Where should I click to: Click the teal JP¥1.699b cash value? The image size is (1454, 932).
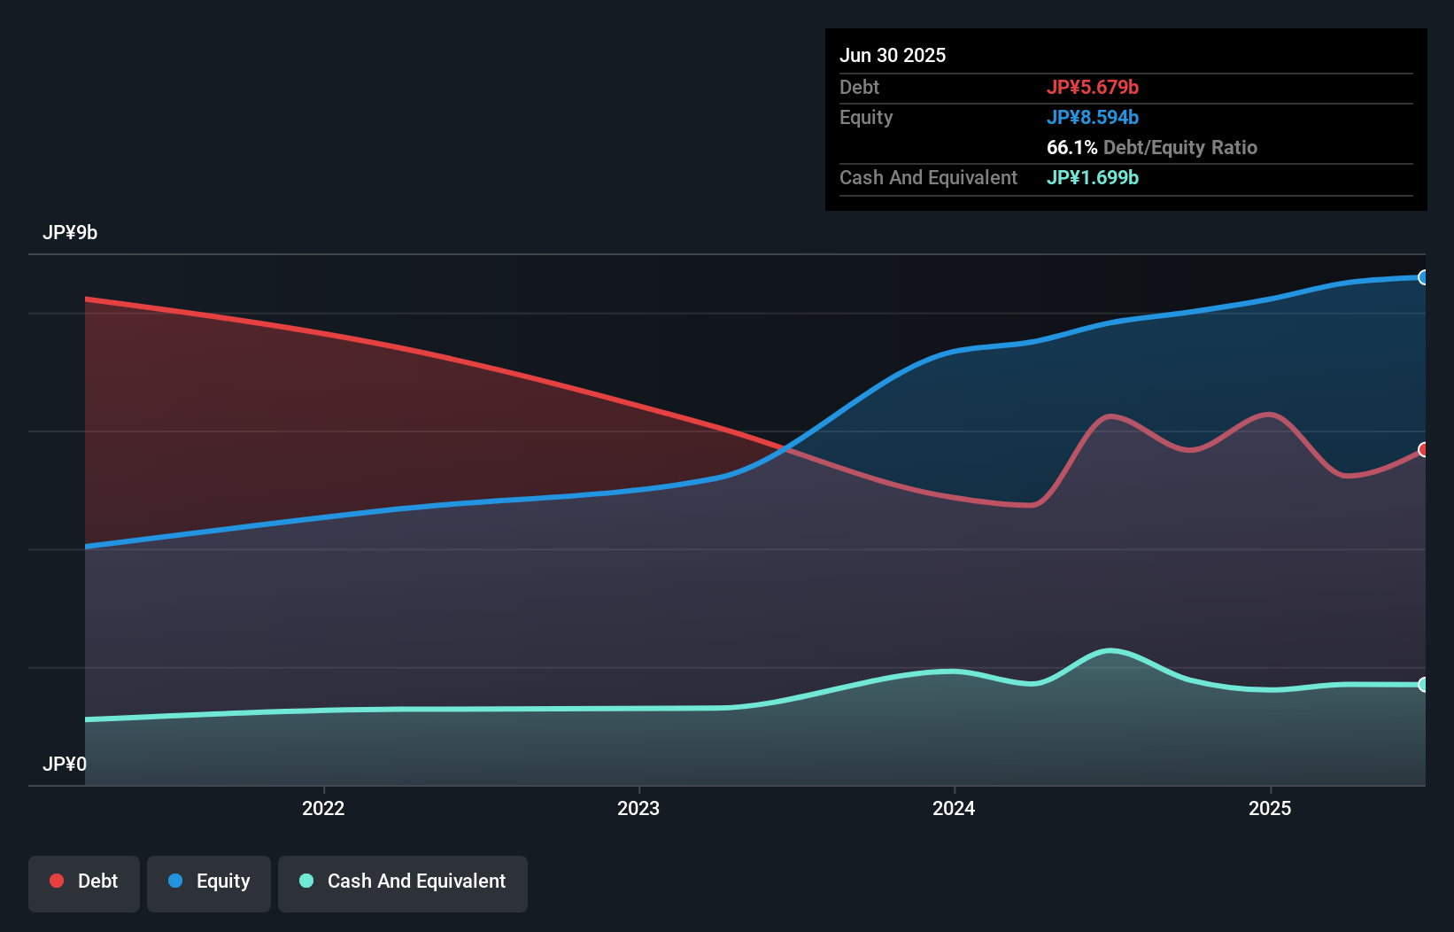[x=1093, y=177]
